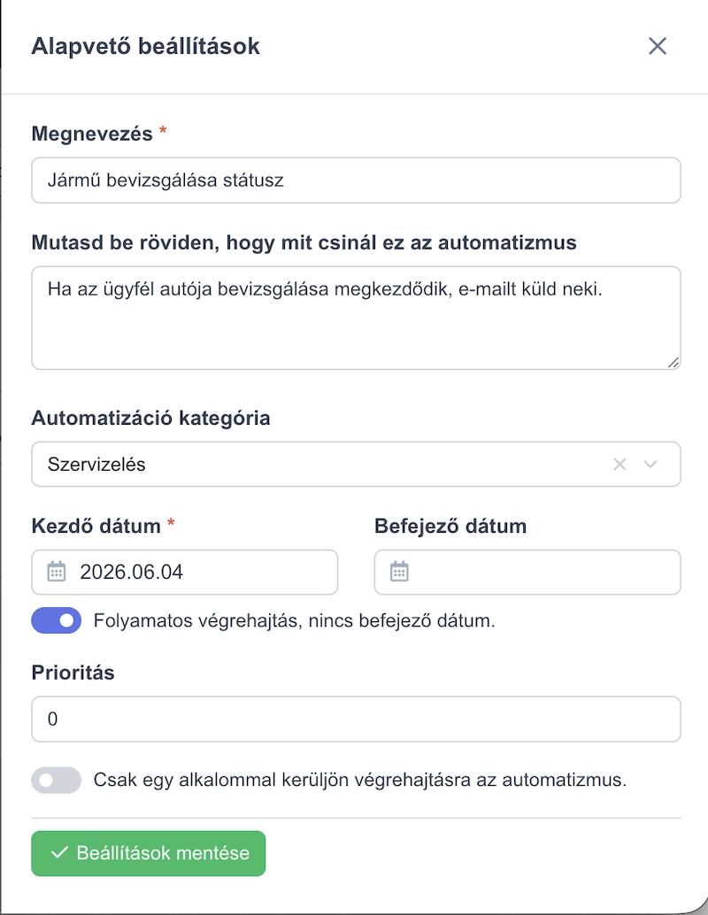
Task: Click the calendar icon in Befejező dátum
Action: (399, 572)
